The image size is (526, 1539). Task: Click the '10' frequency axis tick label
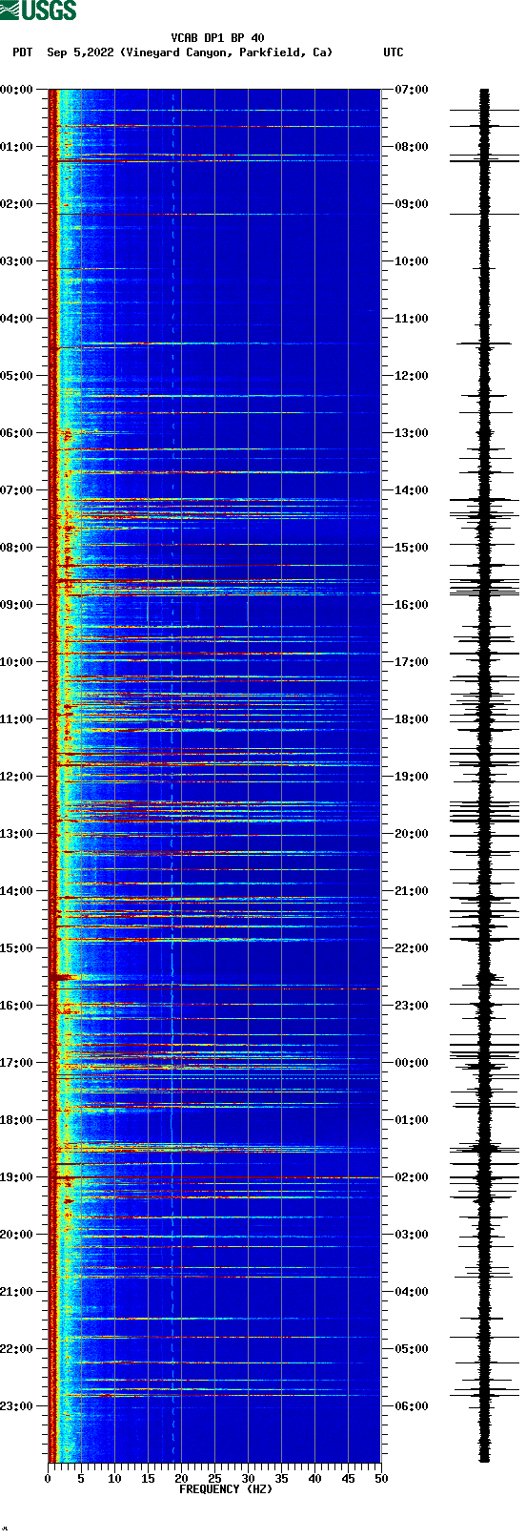coord(114,1479)
